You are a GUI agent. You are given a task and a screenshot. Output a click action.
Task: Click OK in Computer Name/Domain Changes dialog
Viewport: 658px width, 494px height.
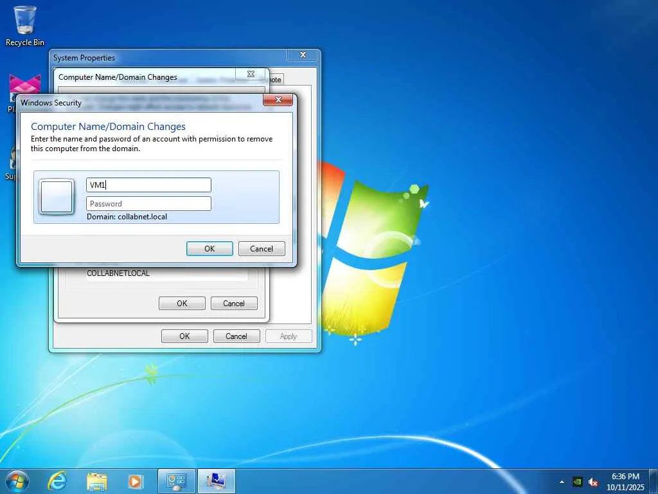(x=182, y=304)
